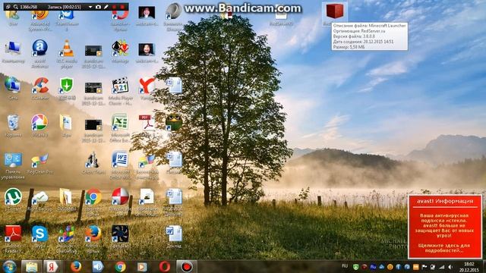Select the red cube Minecraft launcher icon
The image size is (486, 273).
click(335, 11)
